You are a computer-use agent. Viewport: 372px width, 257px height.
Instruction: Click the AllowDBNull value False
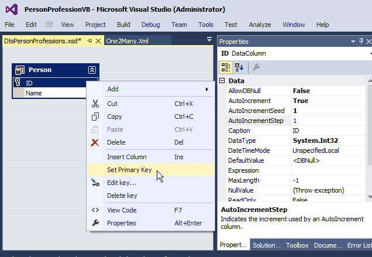pyautogui.click(x=328, y=91)
